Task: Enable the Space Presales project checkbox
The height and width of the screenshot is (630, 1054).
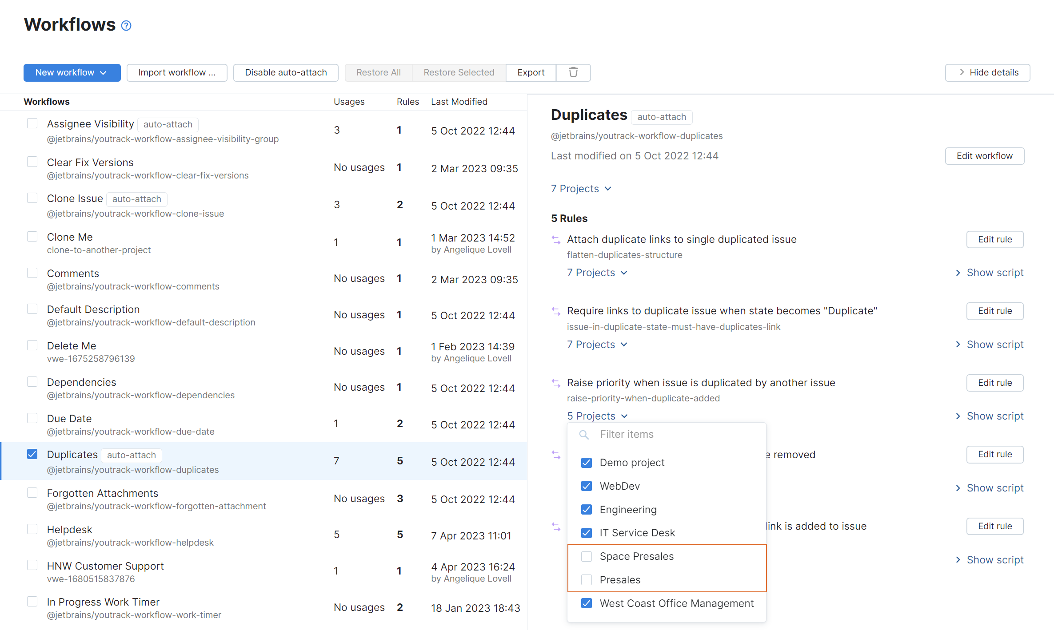Action: click(x=586, y=556)
